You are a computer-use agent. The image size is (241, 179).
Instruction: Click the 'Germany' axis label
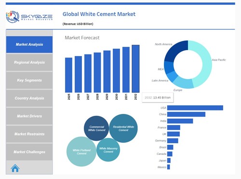coord(161,140)
